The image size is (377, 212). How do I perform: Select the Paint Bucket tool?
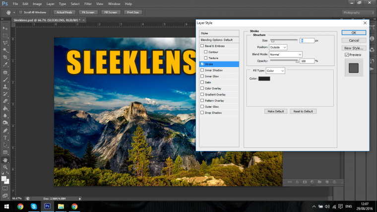5,108
